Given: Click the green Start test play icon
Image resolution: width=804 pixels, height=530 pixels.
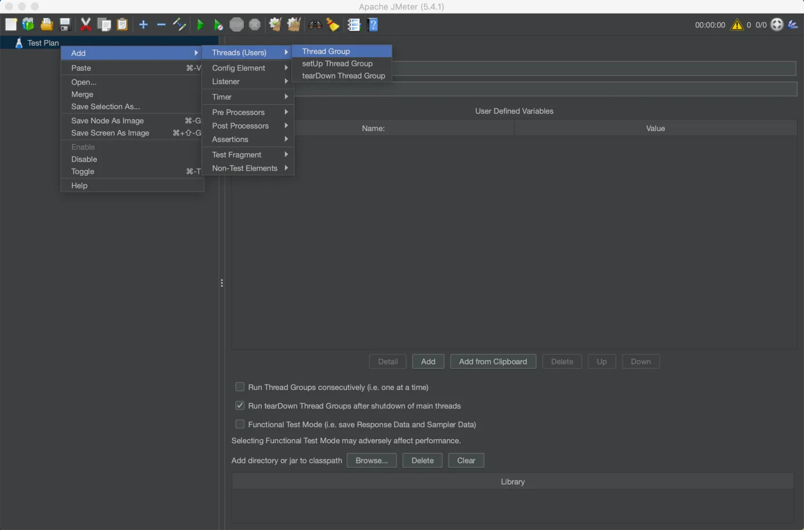Looking at the screenshot, I should click(200, 25).
